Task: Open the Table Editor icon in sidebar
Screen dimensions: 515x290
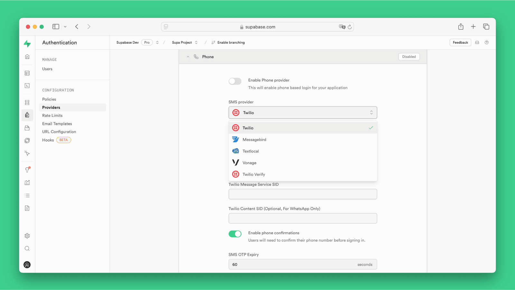Action: 27,73
